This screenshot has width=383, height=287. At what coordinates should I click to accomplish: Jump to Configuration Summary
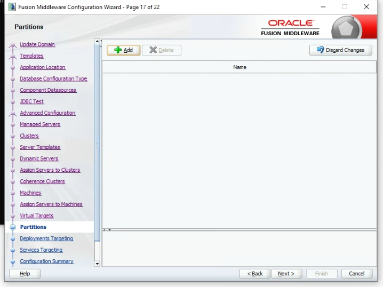[x=46, y=261]
